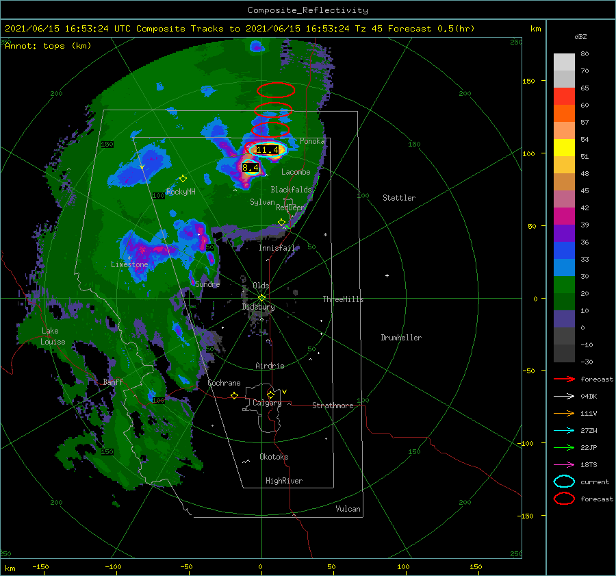Click the light gray swatch between 80 and 70 dBZ
This screenshot has height=576, width=616.
(x=564, y=62)
